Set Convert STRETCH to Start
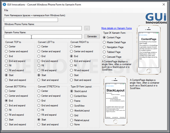 pyautogui.click(x=42, y=119)
